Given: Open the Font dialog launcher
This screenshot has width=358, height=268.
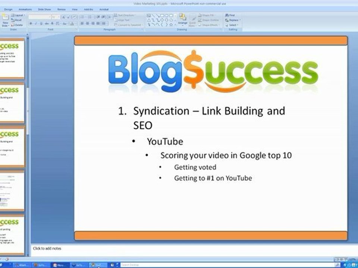Looking at the screenshot, I should pos(76,30).
